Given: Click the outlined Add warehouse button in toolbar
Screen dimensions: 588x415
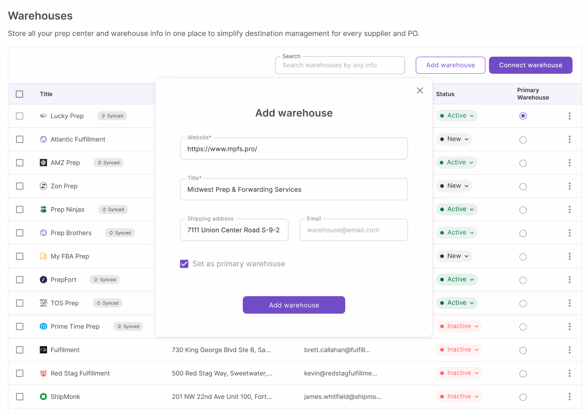Looking at the screenshot, I should click(450, 65).
